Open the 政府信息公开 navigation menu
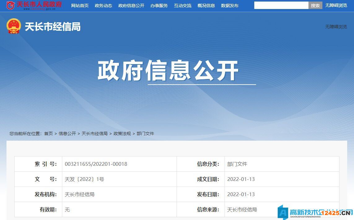The height and width of the screenshot is (220, 354). click(x=131, y=5)
